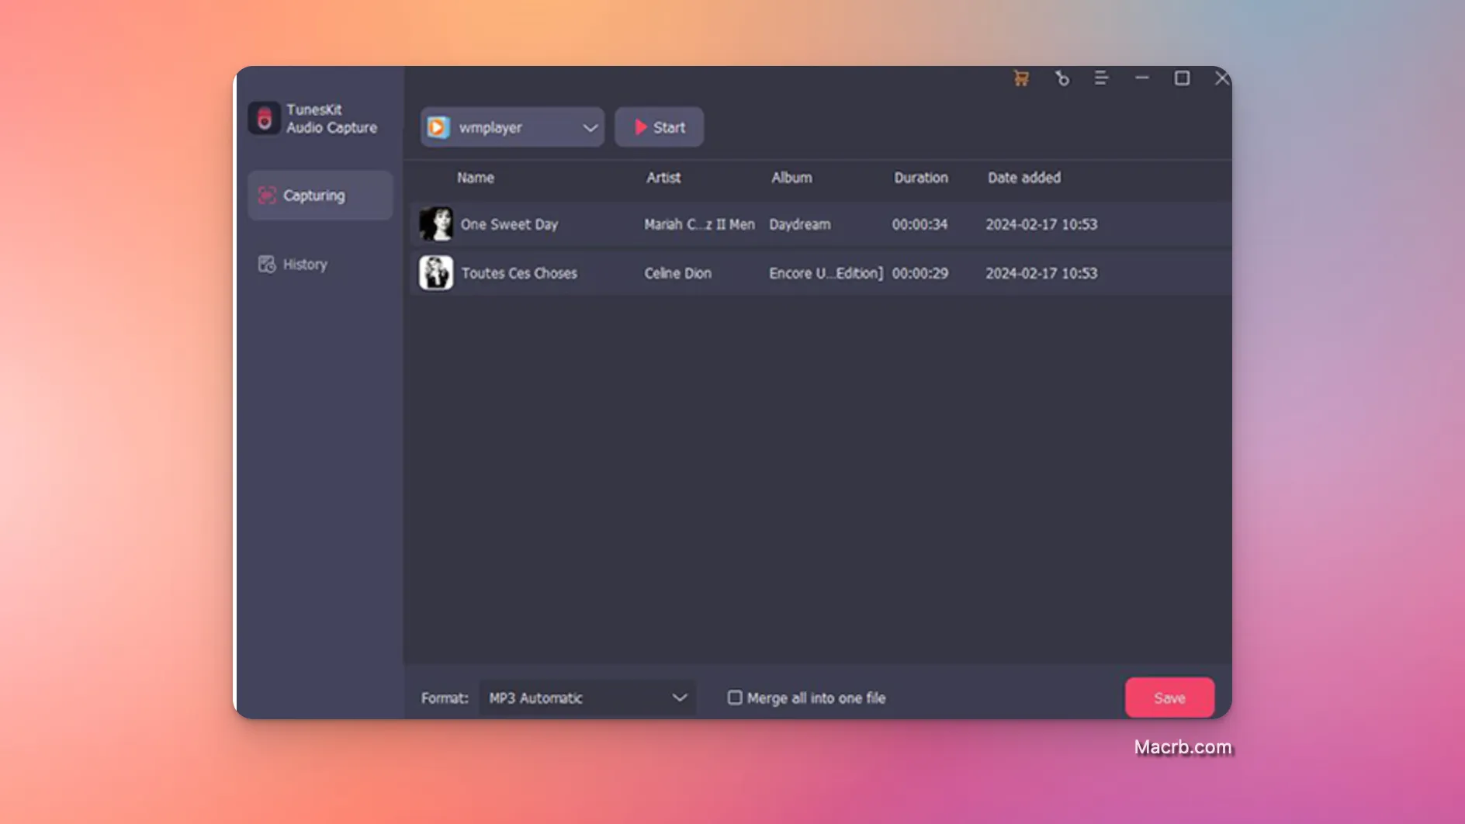Click the Duration column header
The height and width of the screenshot is (824, 1465).
[x=921, y=178]
